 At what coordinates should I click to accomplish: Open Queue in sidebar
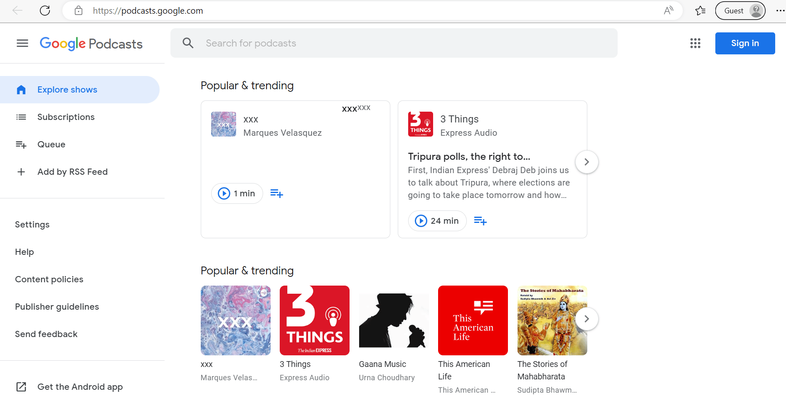79,144
